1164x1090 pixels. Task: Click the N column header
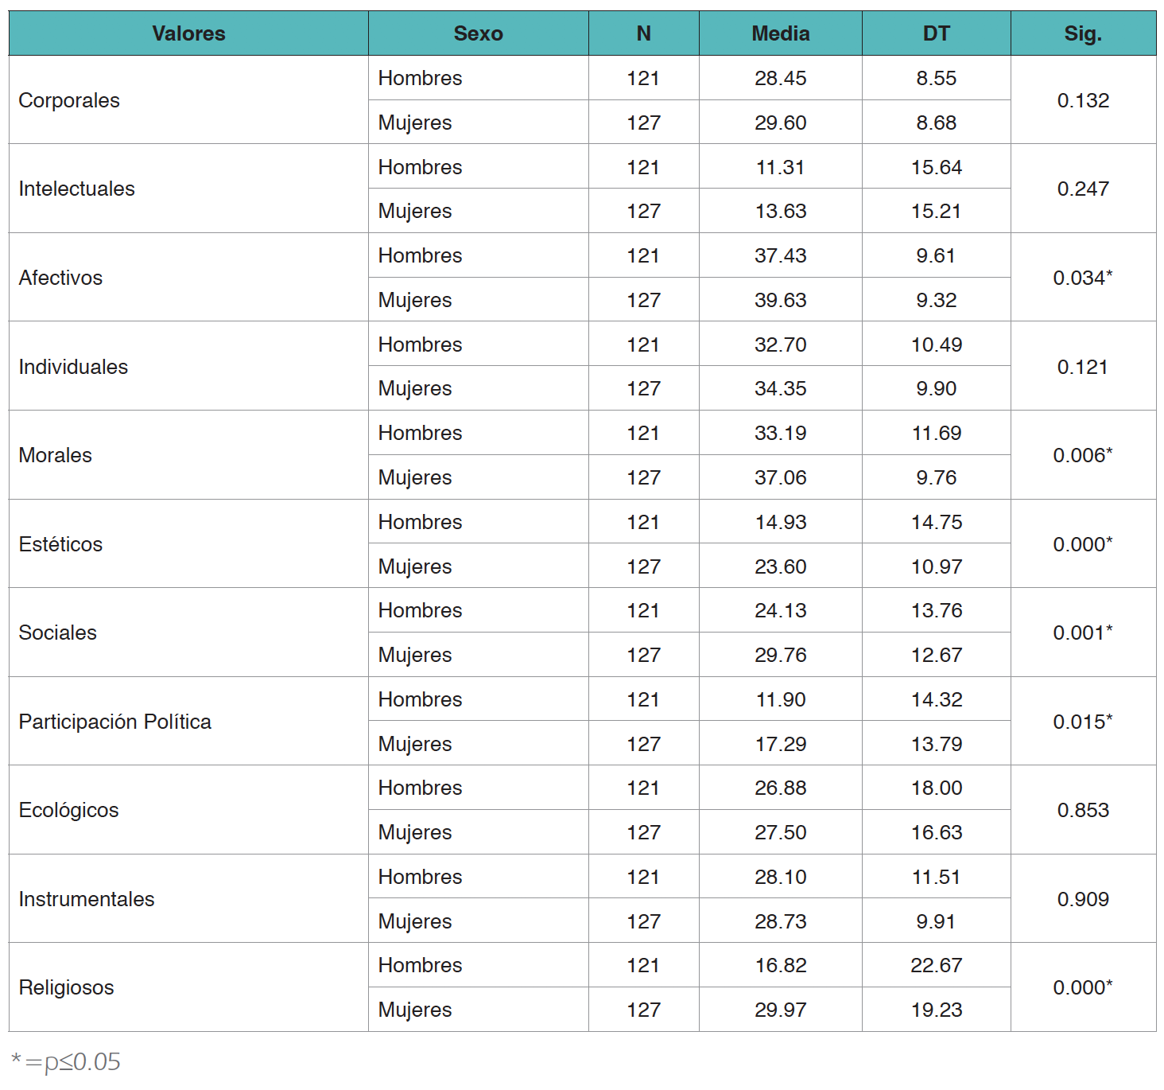643,33
